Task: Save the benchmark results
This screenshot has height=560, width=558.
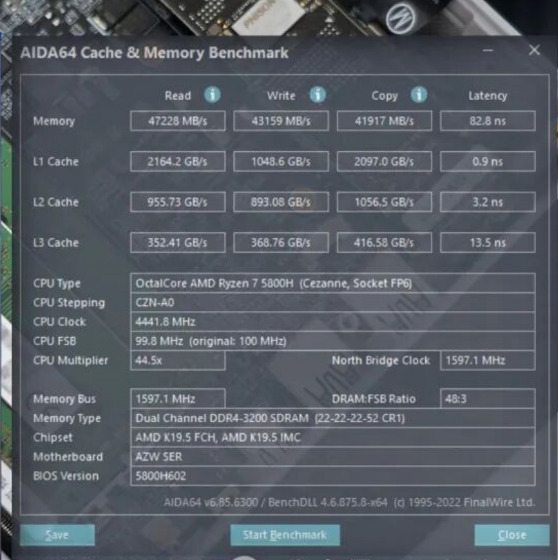Action: (57, 535)
